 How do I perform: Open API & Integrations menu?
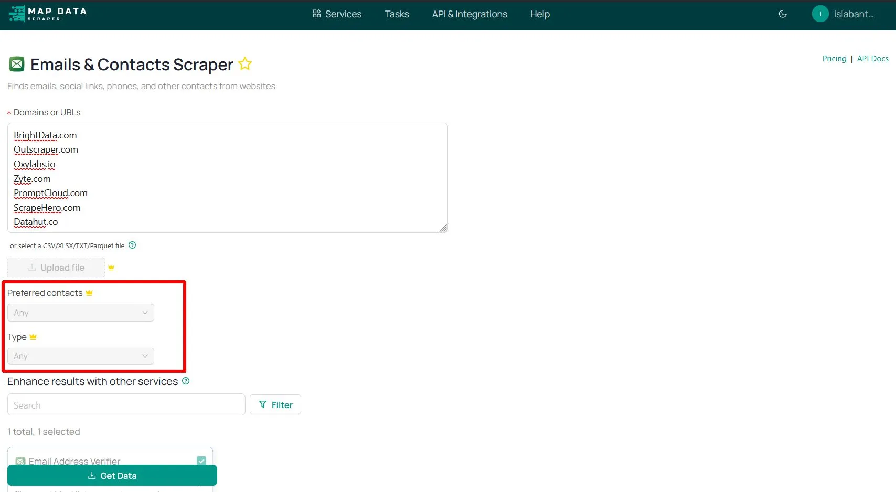click(470, 14)
